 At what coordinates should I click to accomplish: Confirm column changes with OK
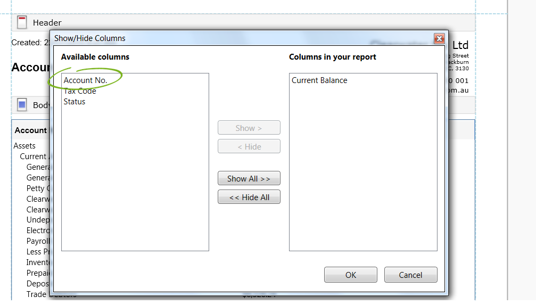point(350,275)
